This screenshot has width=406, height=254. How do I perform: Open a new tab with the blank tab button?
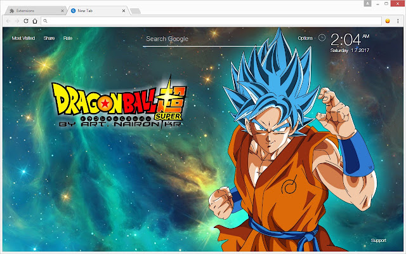pos(135,11)
